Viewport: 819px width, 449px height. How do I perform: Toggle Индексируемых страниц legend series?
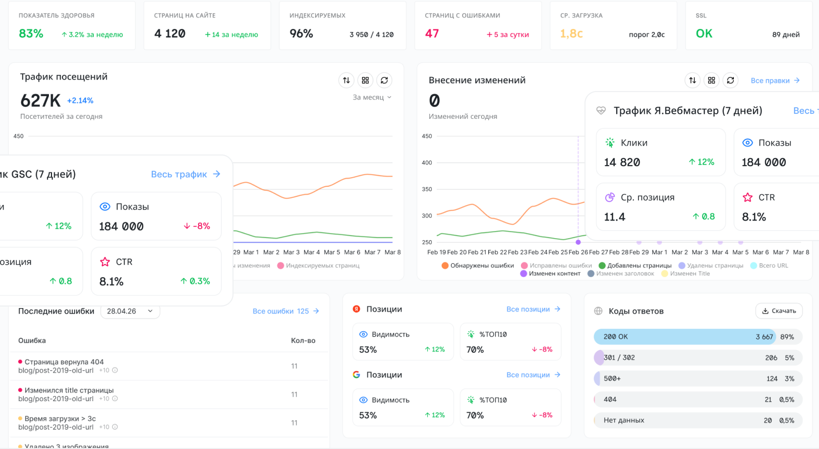[x=318, y=266]
